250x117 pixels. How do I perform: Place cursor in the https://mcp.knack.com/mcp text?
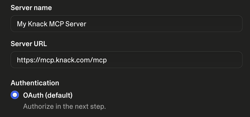pos(62,60)
